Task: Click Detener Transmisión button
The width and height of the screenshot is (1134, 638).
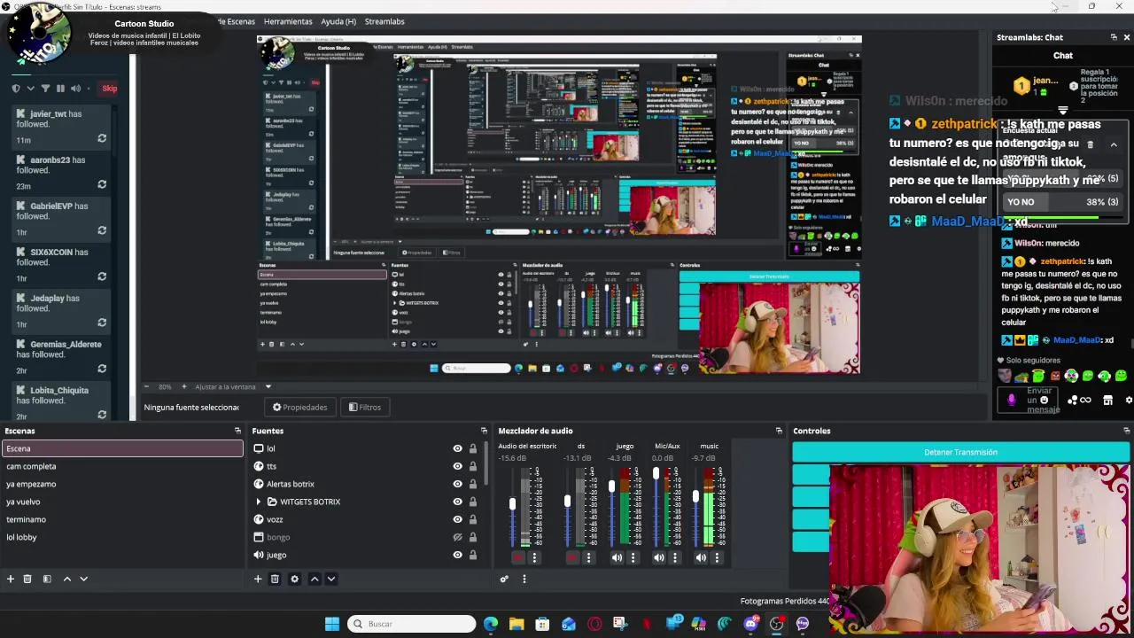Action: click(x=961, y=452)
